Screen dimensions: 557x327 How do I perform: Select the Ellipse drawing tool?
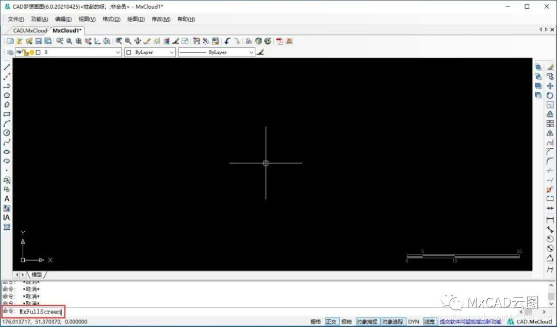point(7,152)
